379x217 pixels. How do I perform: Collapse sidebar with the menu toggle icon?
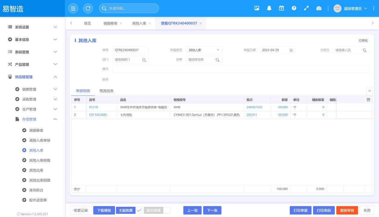tap(73, 8)
